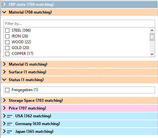Click the 'Material (5 matching)' header text
Screen dimensions: 158x138
click(x=28, y=64)
